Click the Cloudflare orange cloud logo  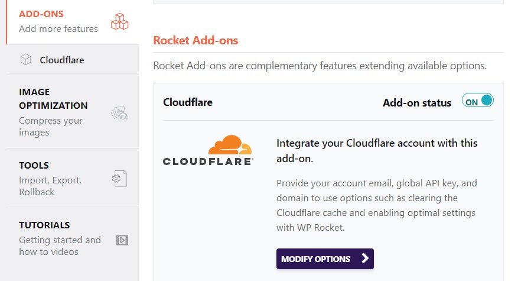point(230,144)
